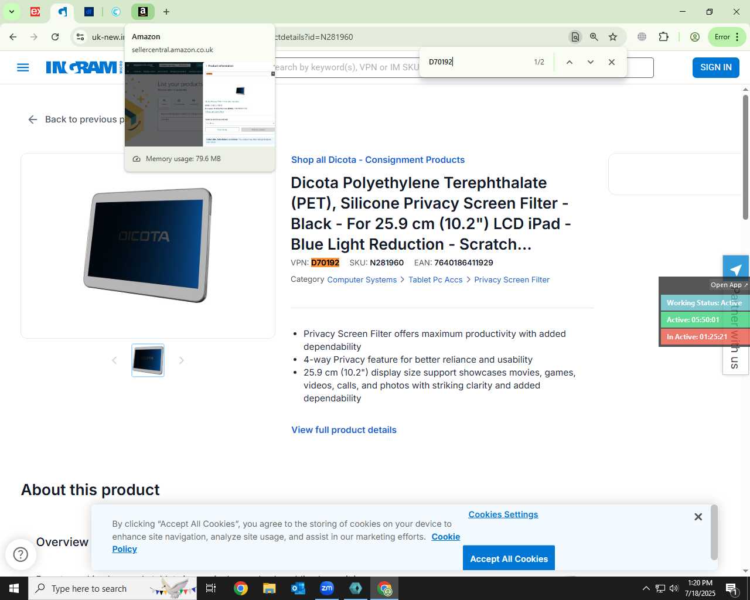Switch to the red 'ex' browser tab

coord(35,12)
